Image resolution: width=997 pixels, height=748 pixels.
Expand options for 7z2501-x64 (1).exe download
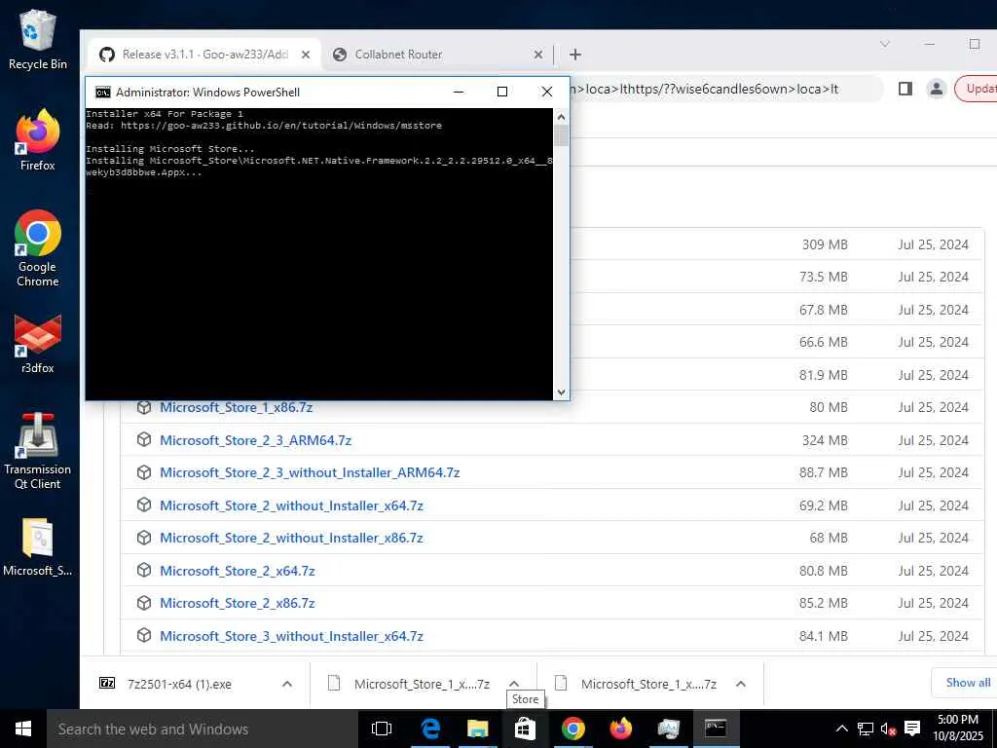click(x=287, y=684)
